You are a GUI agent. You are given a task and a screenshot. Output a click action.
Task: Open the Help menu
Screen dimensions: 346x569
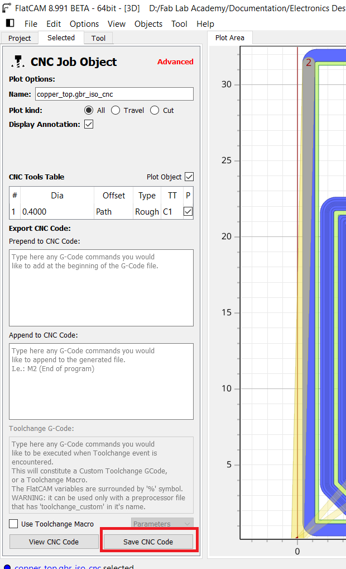205,24
